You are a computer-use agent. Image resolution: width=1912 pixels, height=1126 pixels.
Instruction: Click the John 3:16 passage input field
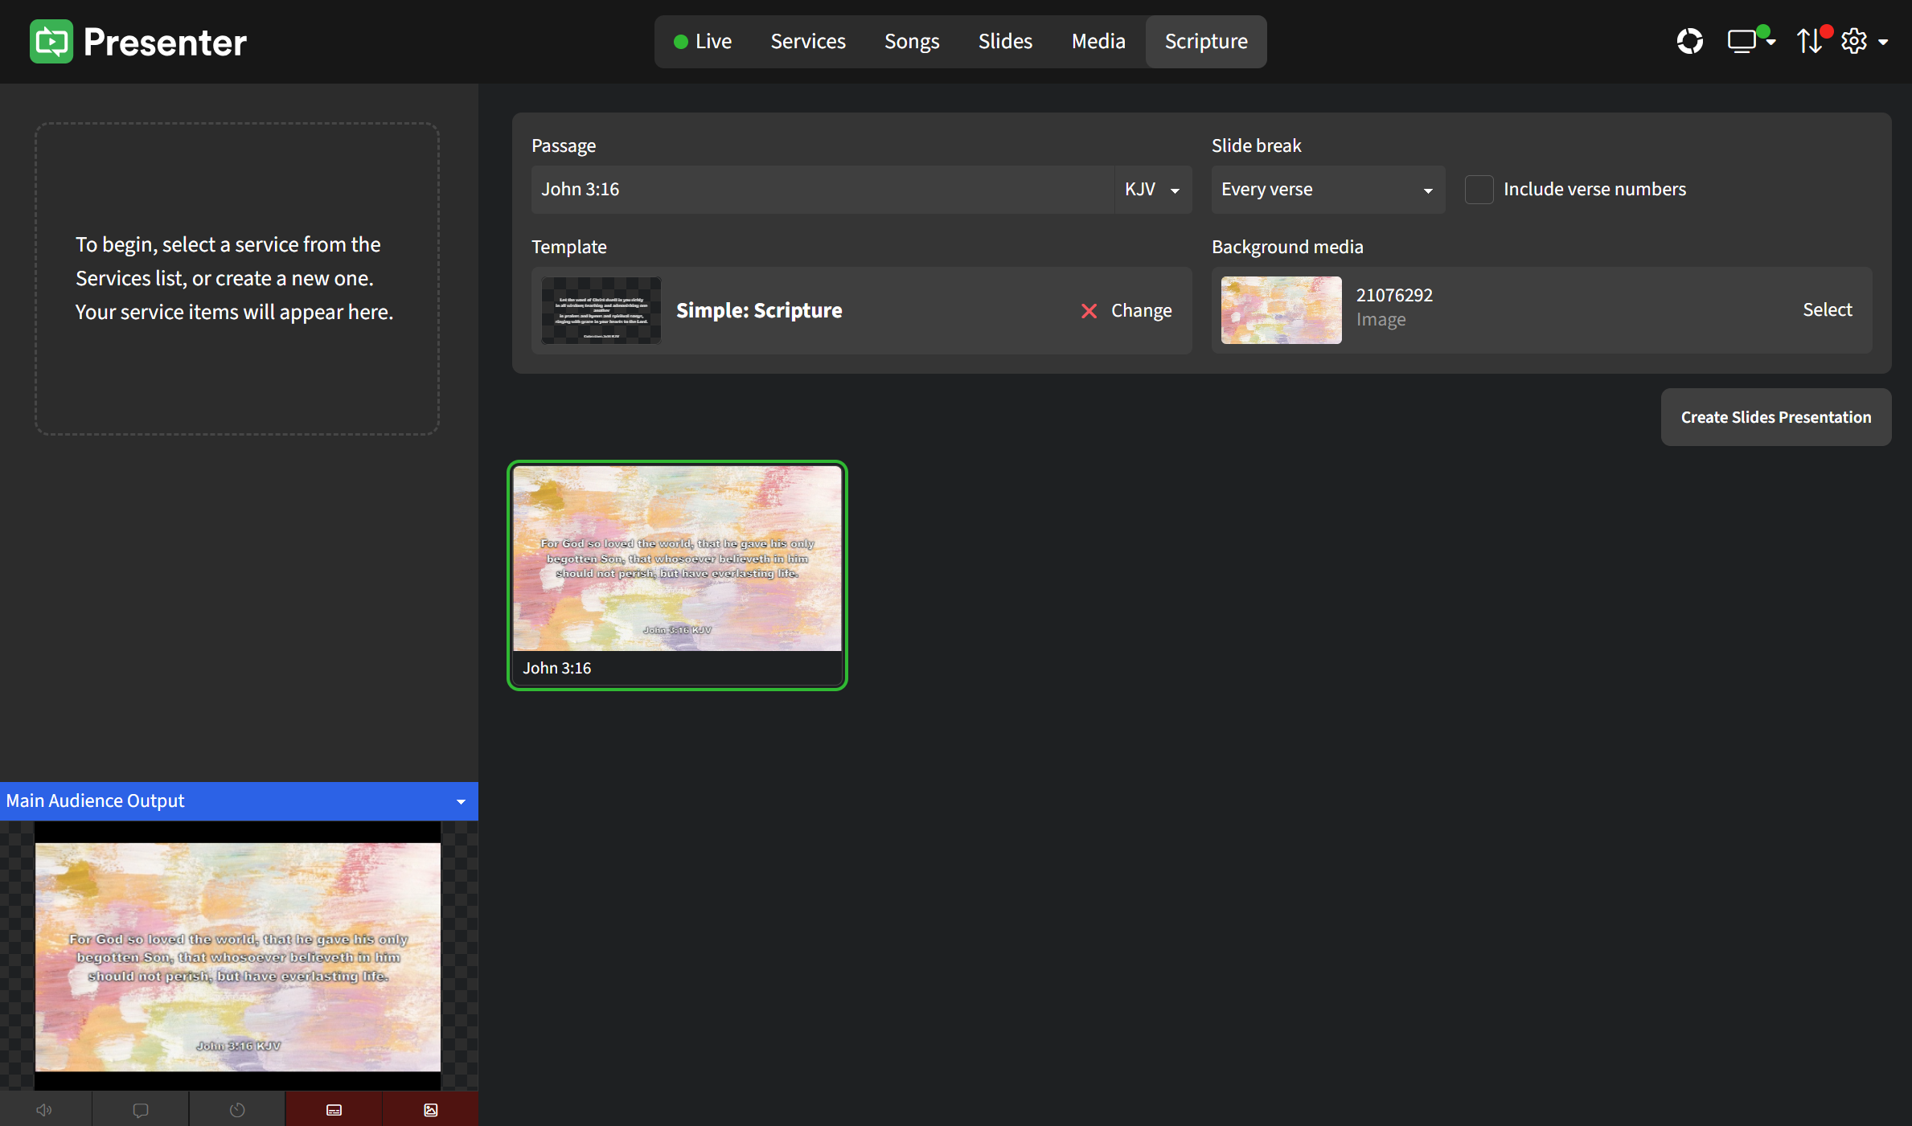tap(820, 190)
